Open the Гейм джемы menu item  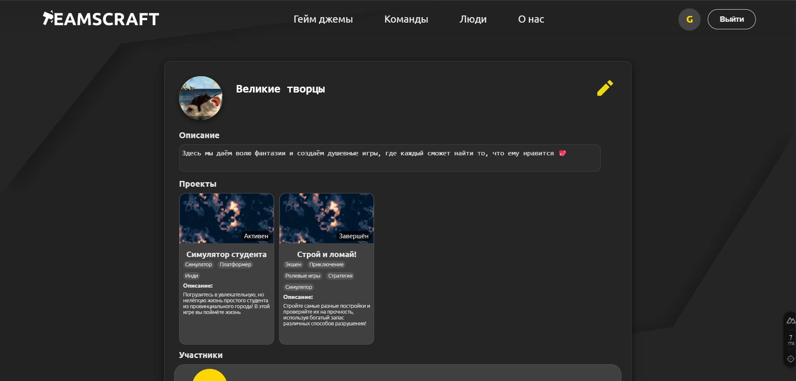[x=323, y=19]
